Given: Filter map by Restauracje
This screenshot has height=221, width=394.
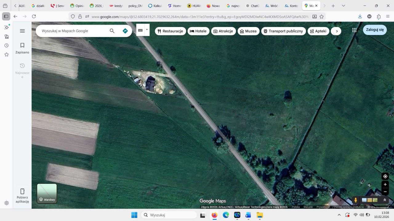Looking at the screenshot, I should [170, 31].
